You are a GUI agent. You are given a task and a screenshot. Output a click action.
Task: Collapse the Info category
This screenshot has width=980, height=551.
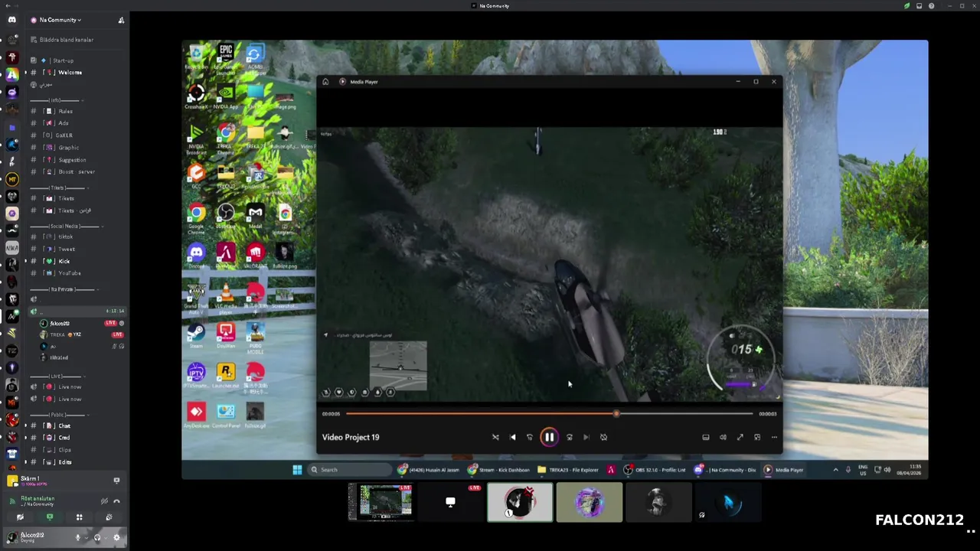[x=55, y=99]
